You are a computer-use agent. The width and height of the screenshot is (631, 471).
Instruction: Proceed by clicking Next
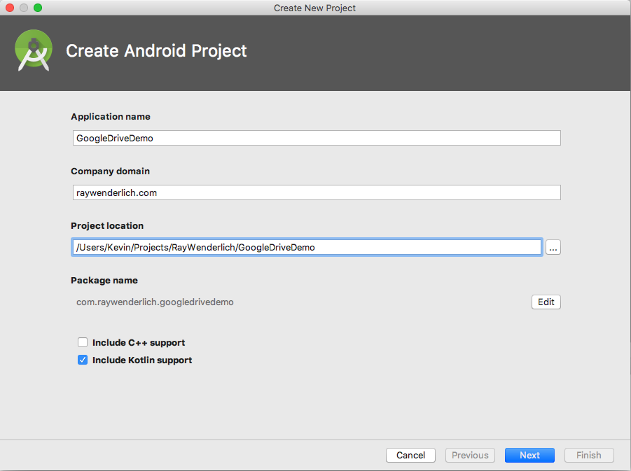coord(529,455)
